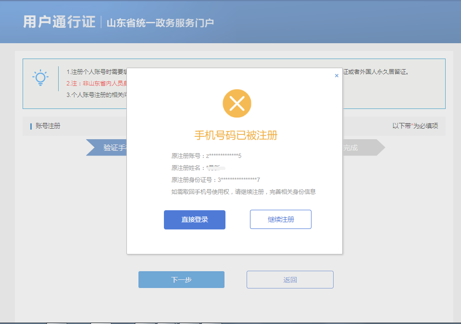Click the lightbulb tip icon
Viewport: 461px width, 324px height.
click(40, 78)
